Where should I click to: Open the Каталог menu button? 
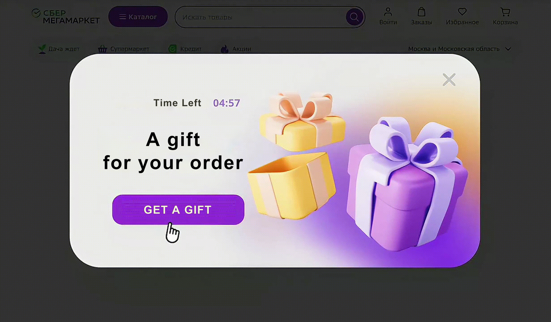pos(138,17)
